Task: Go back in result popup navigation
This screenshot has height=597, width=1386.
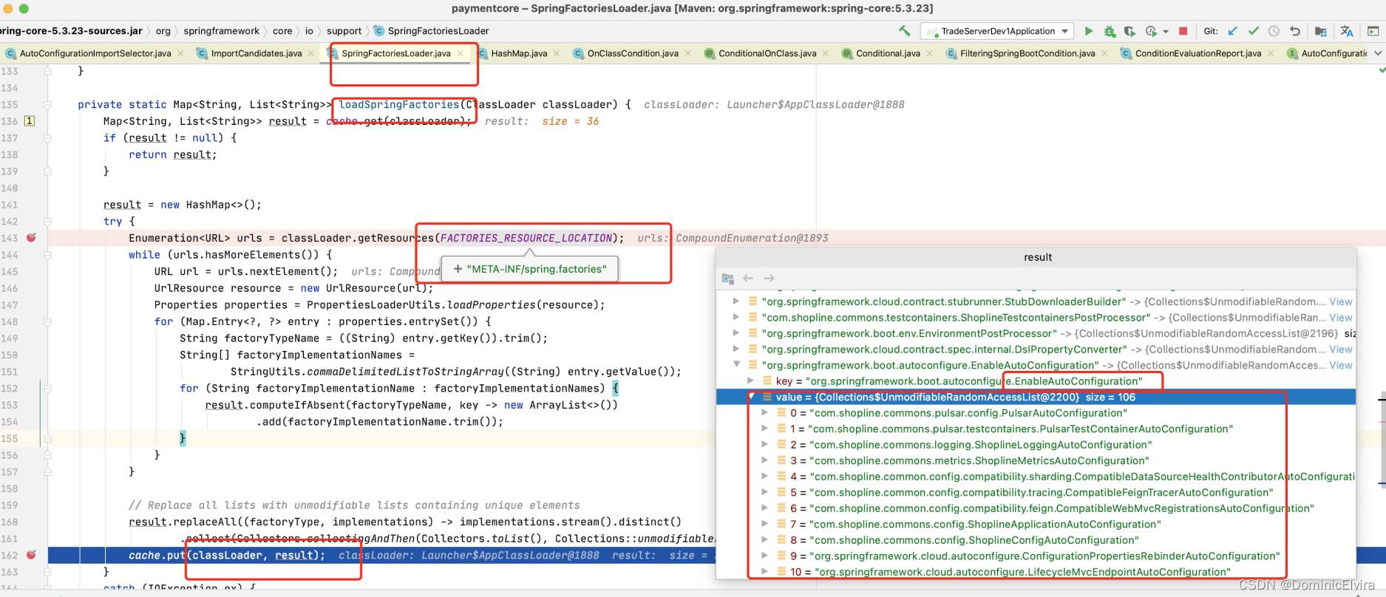Action: pyautogui.click(x=748, y=279)
